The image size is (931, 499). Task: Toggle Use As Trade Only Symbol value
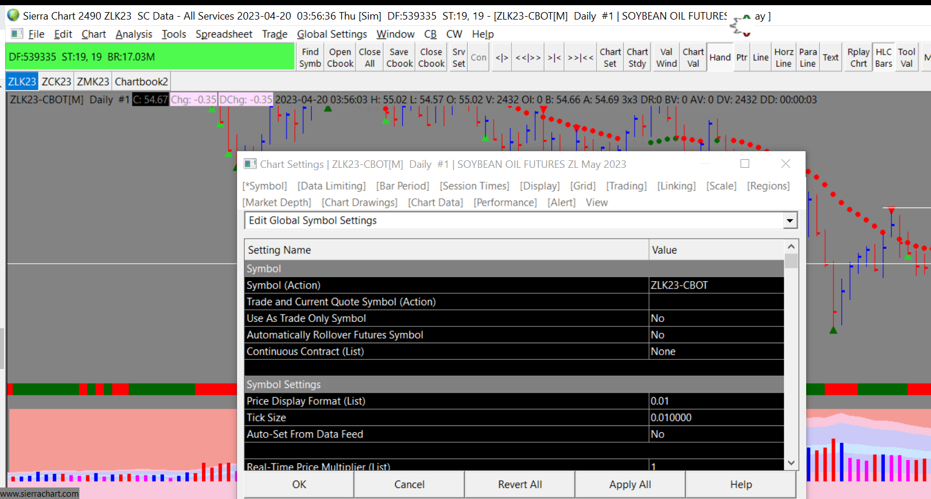[x=716, y=318]
